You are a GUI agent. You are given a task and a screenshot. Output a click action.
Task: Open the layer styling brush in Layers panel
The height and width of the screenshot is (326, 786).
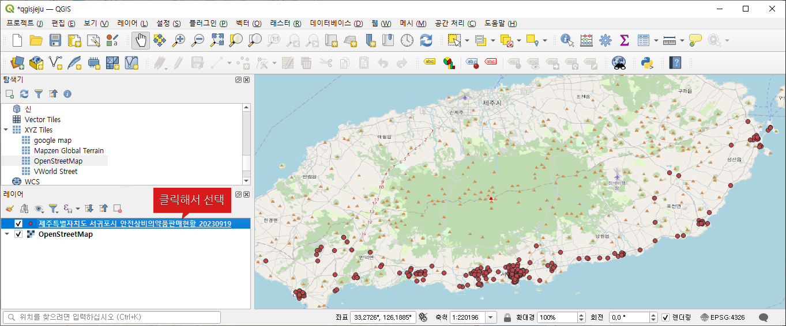click(x=9, y=209)
